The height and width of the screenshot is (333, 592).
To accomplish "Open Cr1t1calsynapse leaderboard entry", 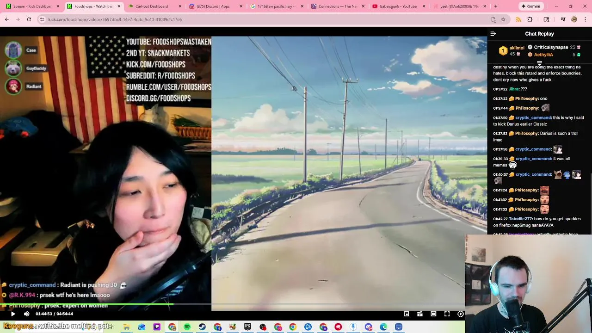I will (x=554, y=47).
